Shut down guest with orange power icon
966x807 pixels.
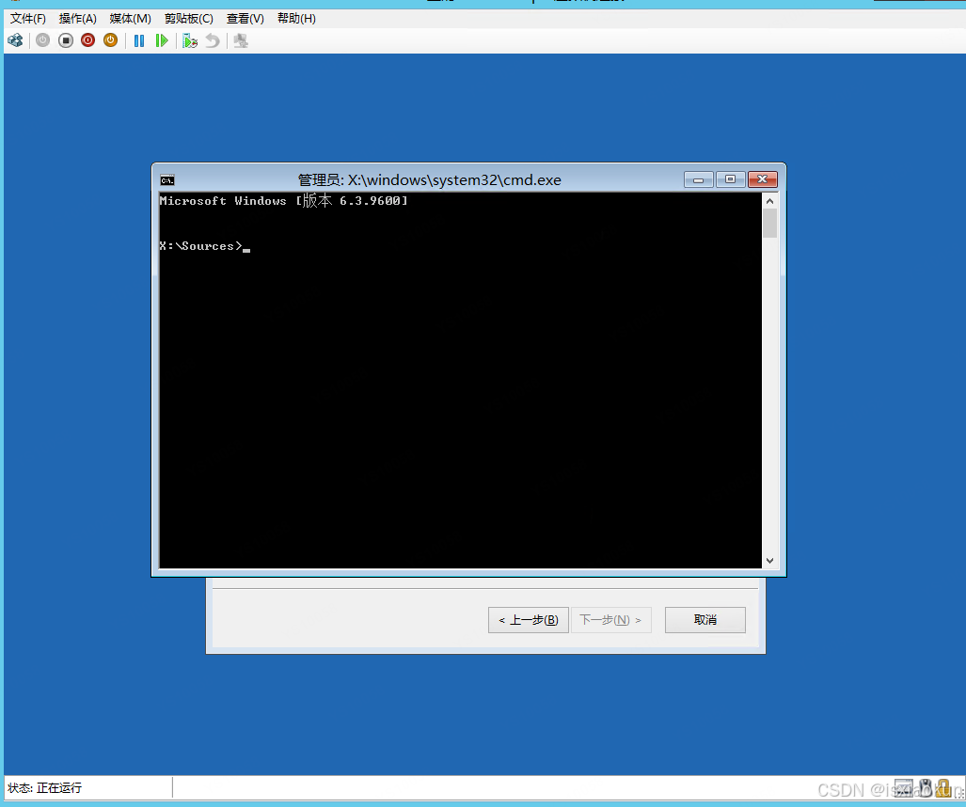[x=110, y=40]
